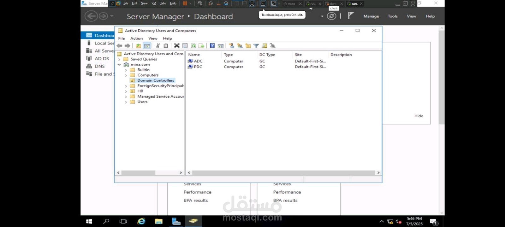Open the Server Manager notifications flag
Screen dimensions: 505x227
(351, 15)
